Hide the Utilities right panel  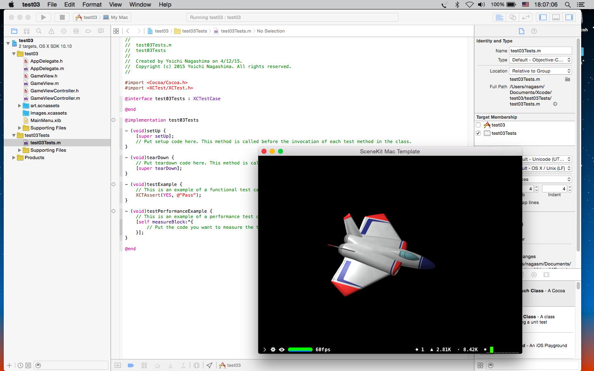click(569, 17)
